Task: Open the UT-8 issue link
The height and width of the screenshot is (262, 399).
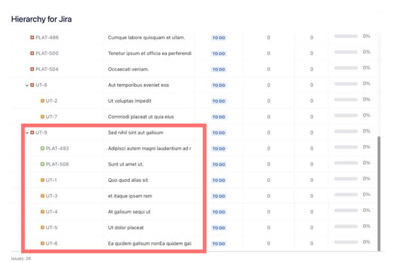Action: click(41, 85)
